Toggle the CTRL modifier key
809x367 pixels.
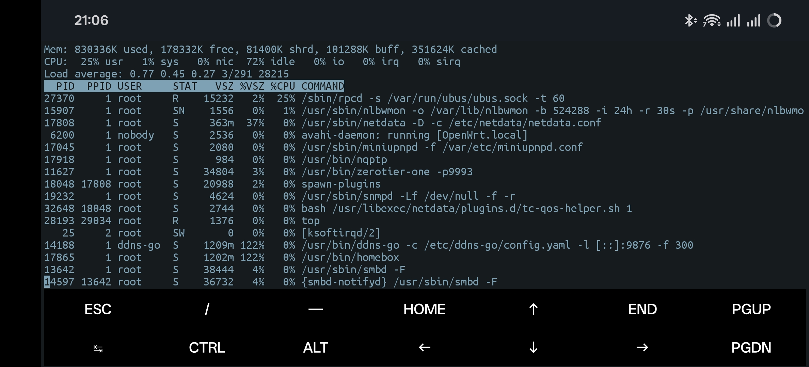click(x=207, y=348)
